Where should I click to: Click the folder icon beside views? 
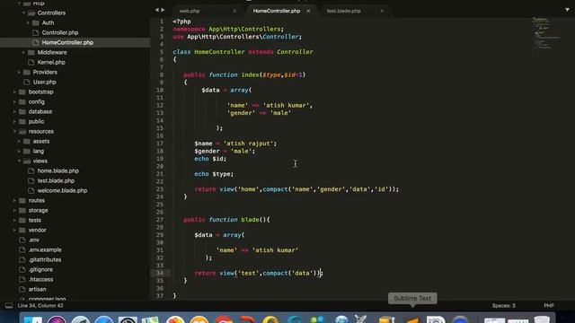[27, 161]
